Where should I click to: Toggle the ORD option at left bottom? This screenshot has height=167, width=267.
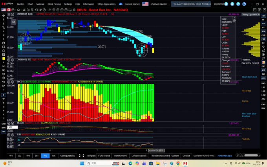[4, 124]
